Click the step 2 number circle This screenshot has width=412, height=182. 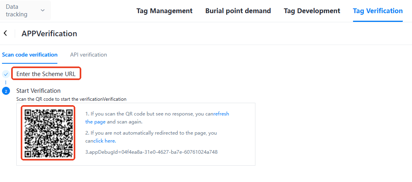(6, 91)
